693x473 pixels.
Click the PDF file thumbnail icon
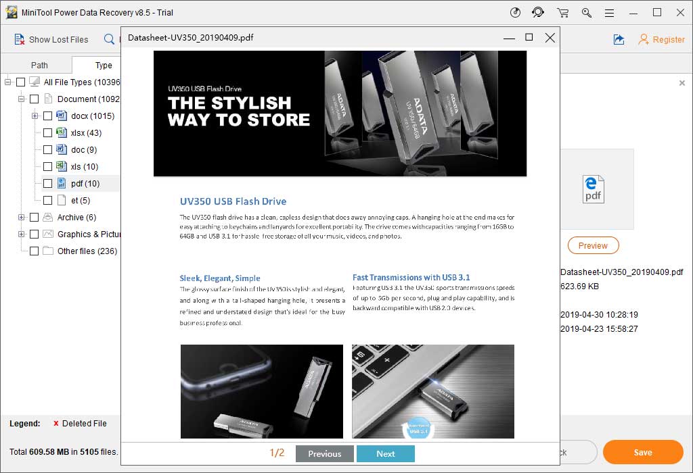pyautogui.click(x=593, y=189)
